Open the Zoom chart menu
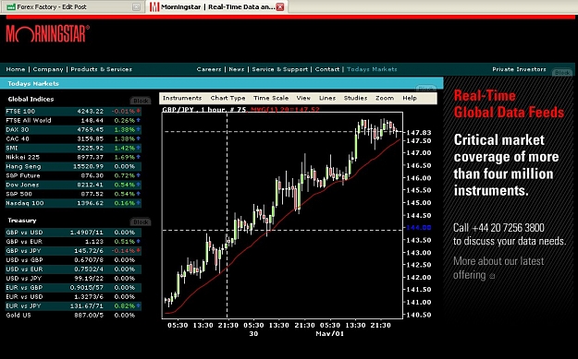Screen dimensions: 578x359 pyautogui.click(x=385, y=98)
